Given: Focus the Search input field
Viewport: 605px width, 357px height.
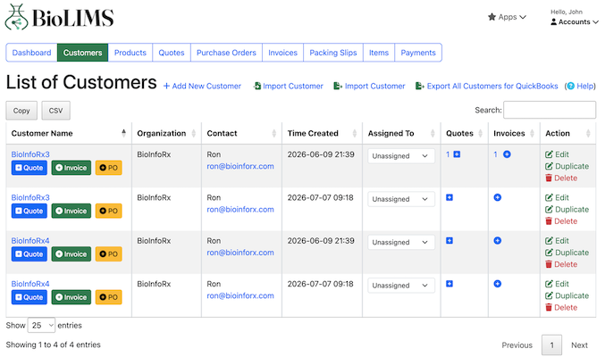Looking at the screenshot, I should click(550, 110).
